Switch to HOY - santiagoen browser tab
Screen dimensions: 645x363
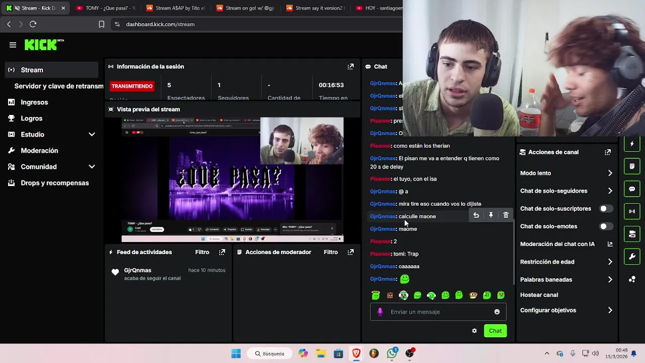378,8
